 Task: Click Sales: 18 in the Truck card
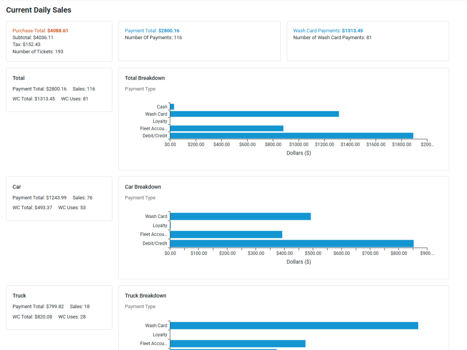tap(79, 307)
